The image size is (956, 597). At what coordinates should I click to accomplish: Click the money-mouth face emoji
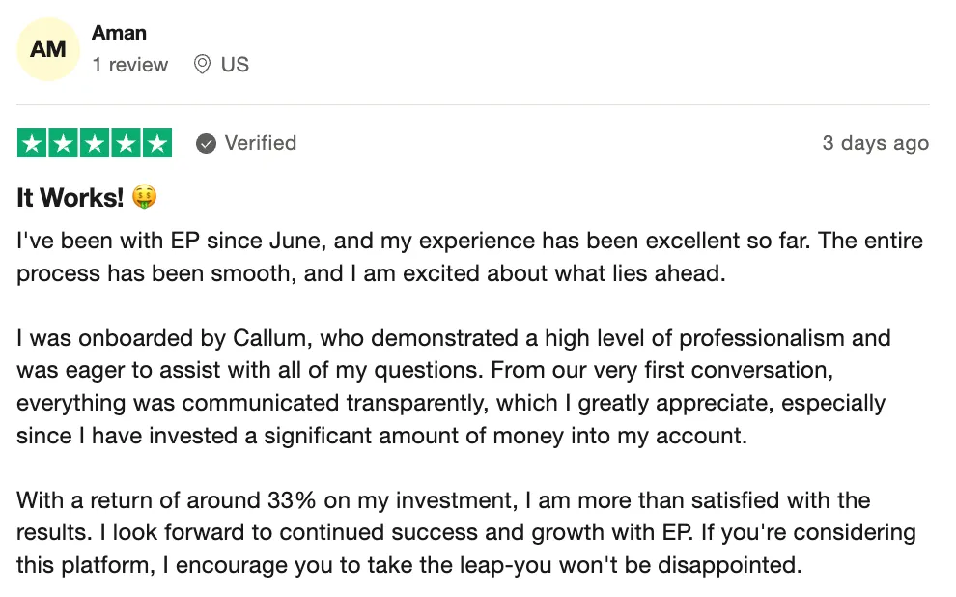click(x=145, y=197)
